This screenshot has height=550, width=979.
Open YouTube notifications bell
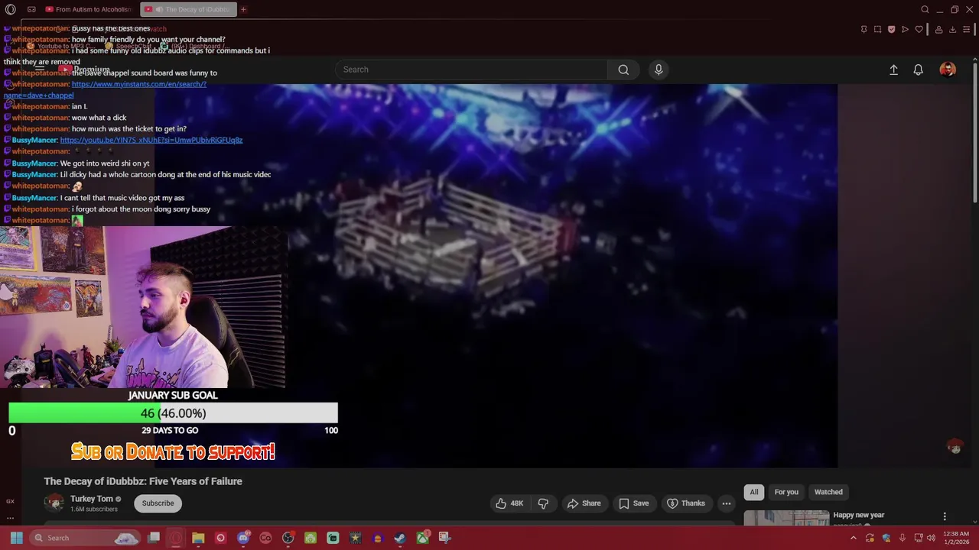click(x=919, y=70)
